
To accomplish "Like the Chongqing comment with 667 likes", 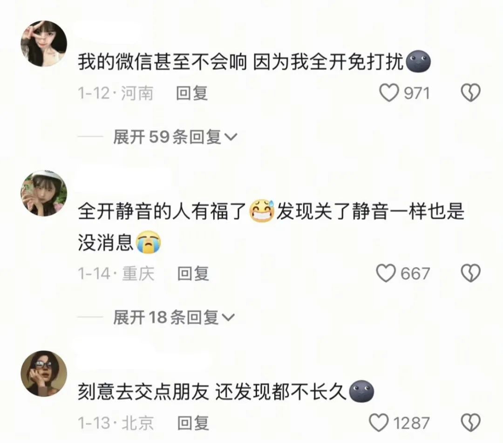I will click(x=386, y=273).
